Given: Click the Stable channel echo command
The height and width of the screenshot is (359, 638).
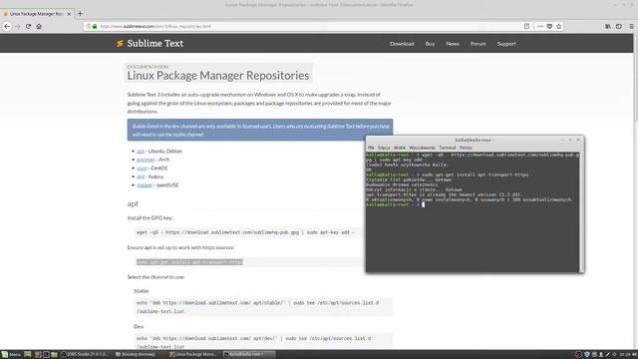Looking at the screenshot, I should (x=257, y=307).
